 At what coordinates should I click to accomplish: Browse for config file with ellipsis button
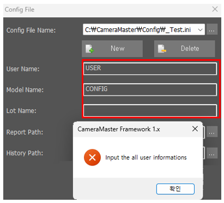click(x=211, y=29)
